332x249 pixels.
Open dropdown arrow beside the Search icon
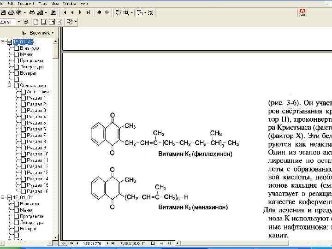pyautogui.click(x=46, y=13)
